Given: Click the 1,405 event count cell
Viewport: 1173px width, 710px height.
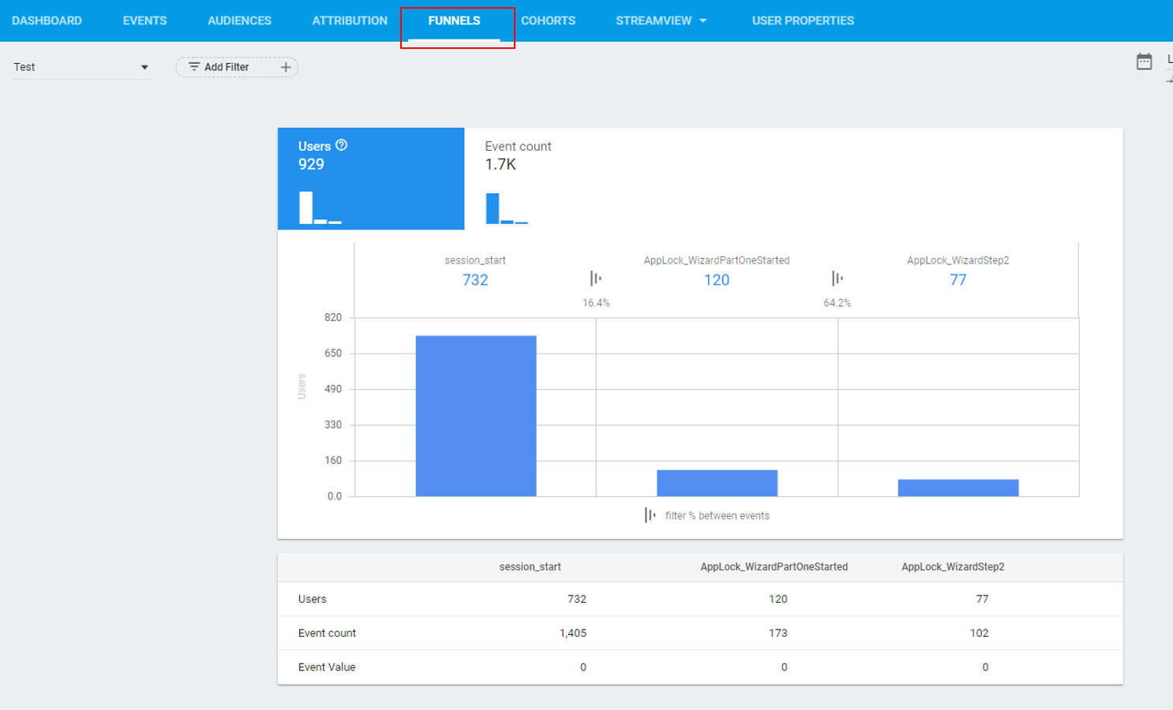Looking at the screenshot, I should (573, 633).
